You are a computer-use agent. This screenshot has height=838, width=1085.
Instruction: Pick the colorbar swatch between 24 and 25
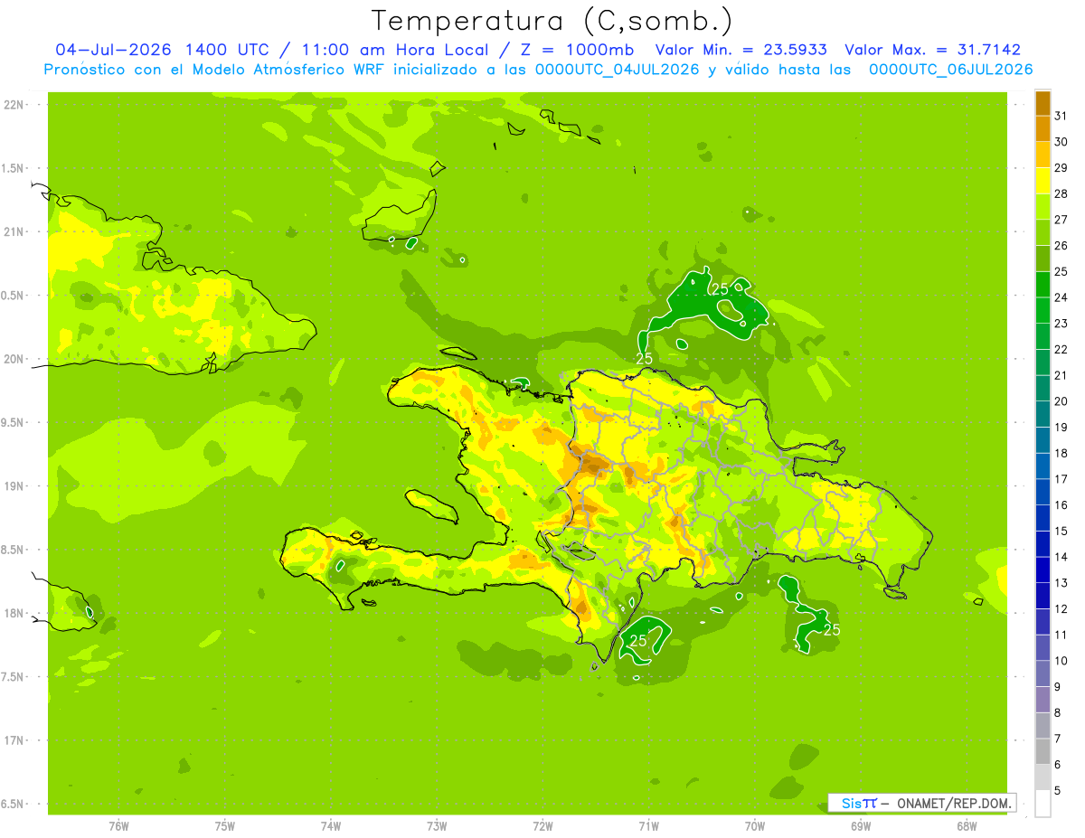[1043, 285]
